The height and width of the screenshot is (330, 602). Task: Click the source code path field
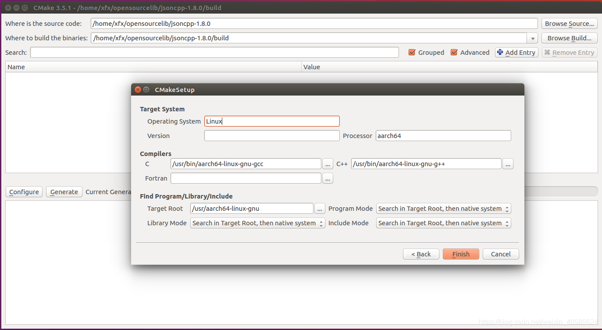point(314,24)
